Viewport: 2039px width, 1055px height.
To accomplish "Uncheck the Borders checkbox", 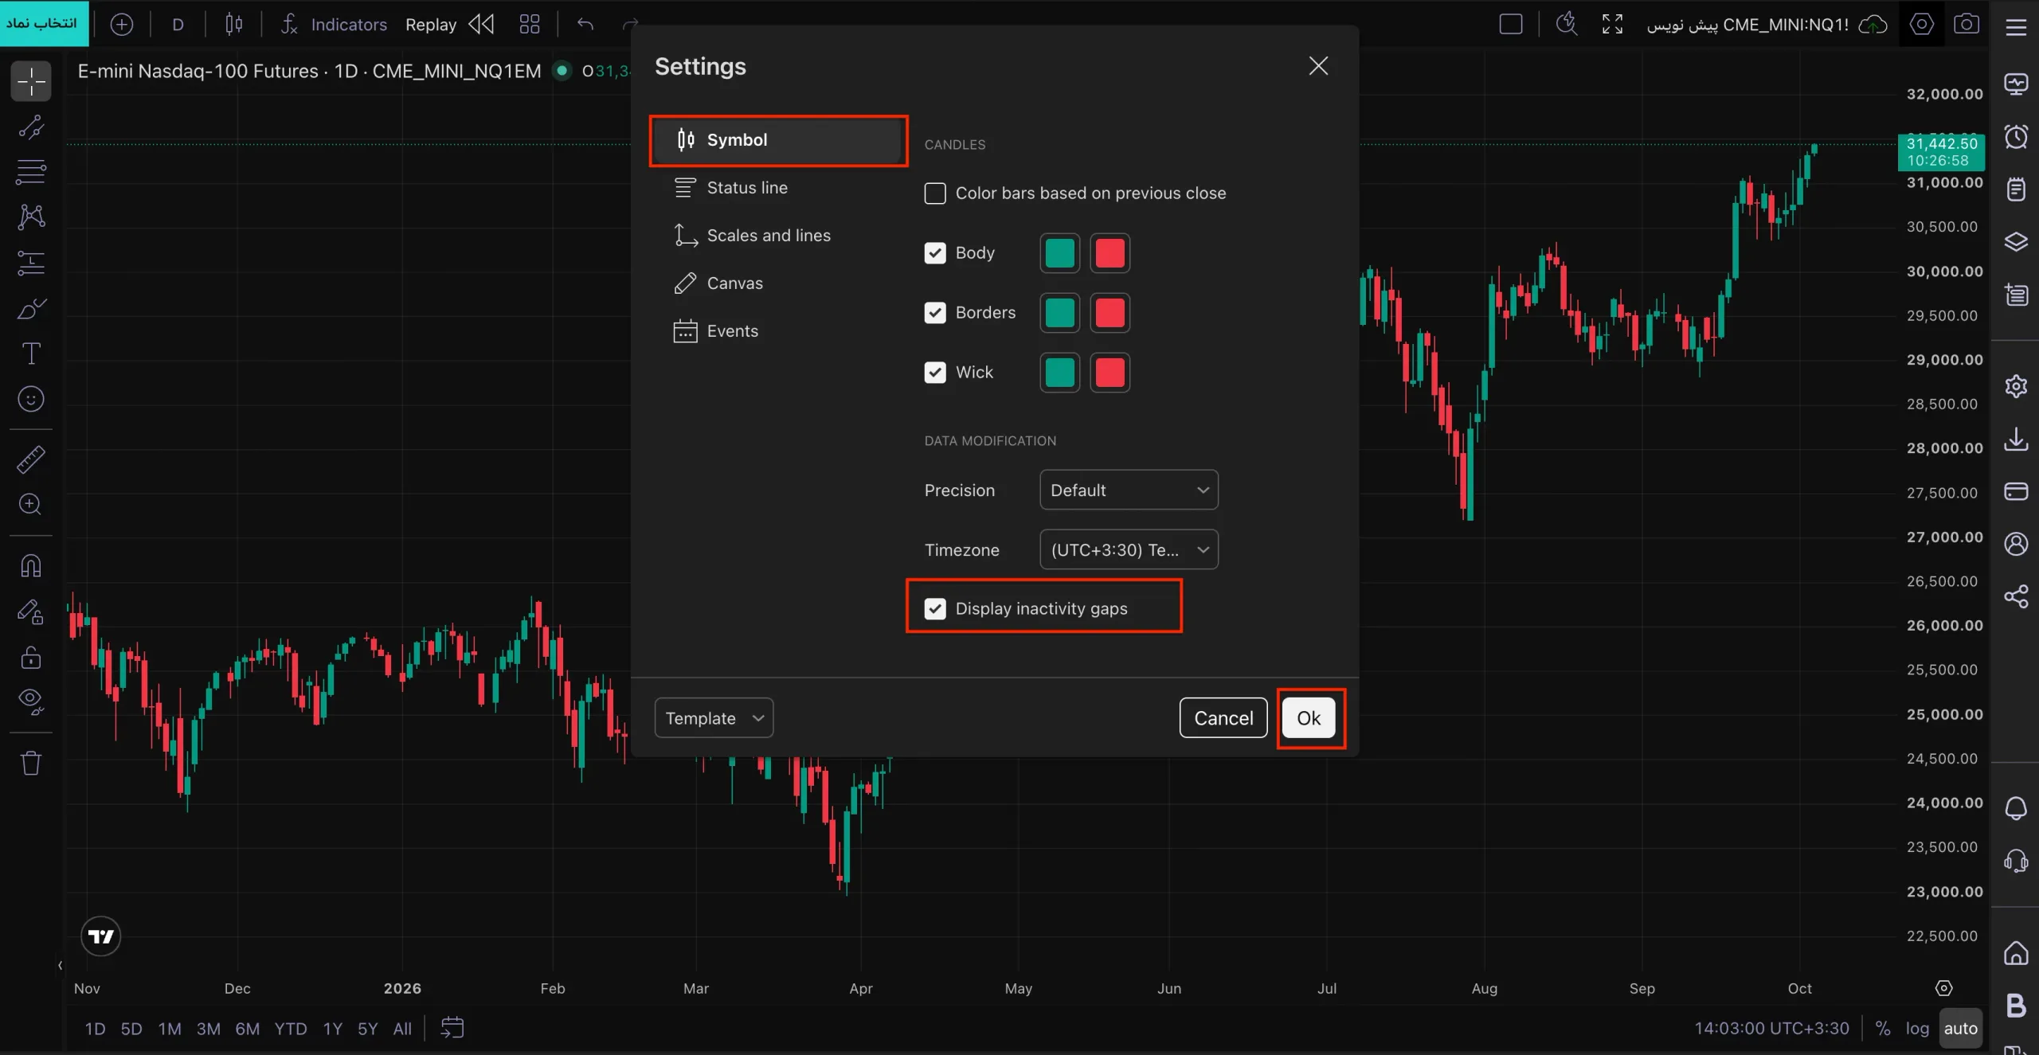I will (935, 313).
